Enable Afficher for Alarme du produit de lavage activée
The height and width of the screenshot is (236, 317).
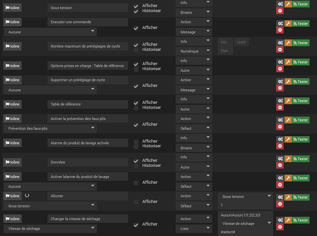pyautogui.click(x=136, y=141)
